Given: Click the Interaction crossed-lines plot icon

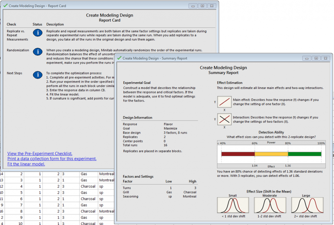Looking at the screenshot, I should (224, 119).
